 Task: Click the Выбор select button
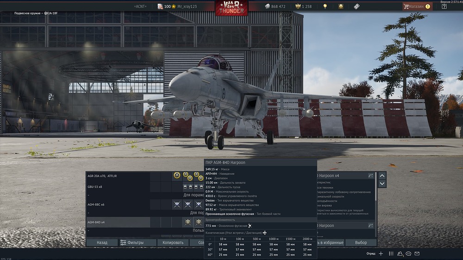361,242
